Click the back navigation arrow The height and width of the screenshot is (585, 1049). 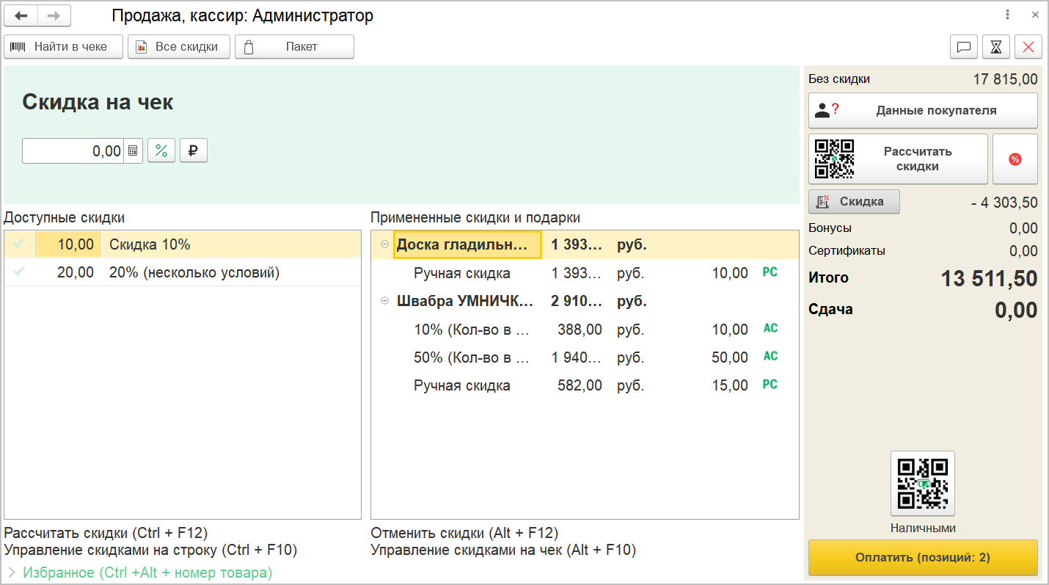(x=21, y=15)
